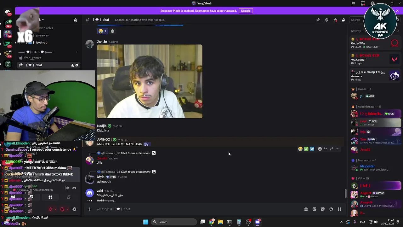This screenshot has height=227, width=403.
Task: Open the GIF picker
Action: (x=314, y=209)
